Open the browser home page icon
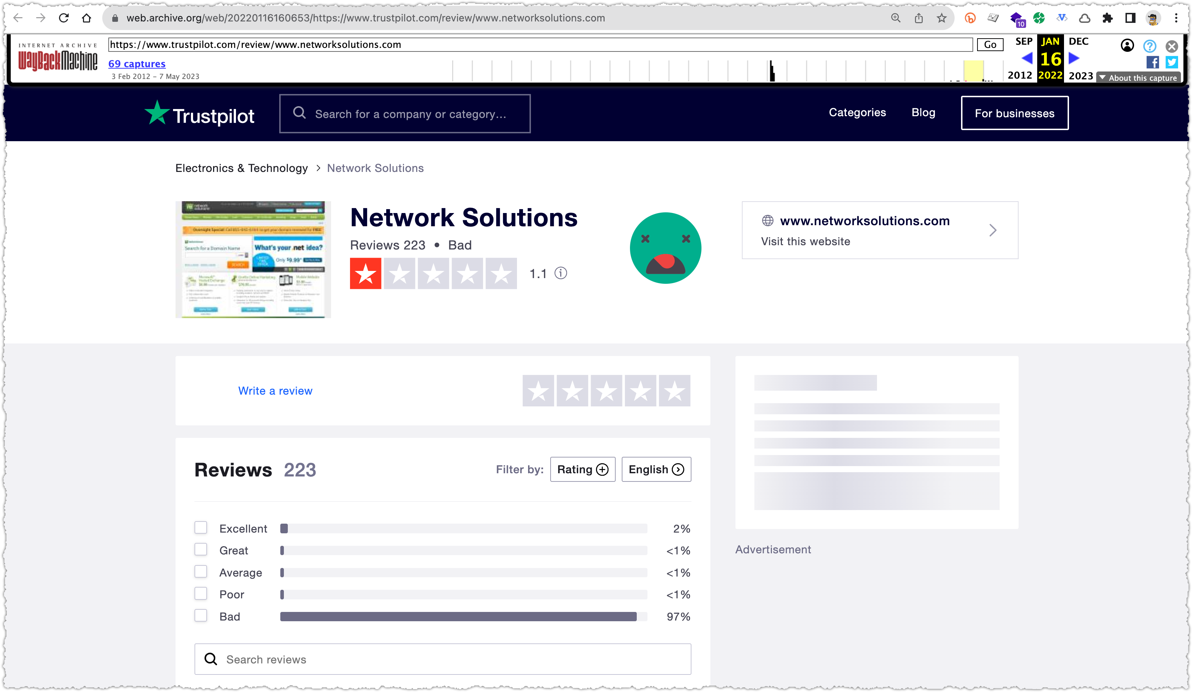Viewport: 1192px width, 692px height. pos(86,18)
